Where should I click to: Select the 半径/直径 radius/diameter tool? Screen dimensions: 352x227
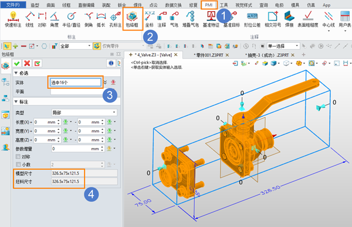72,19
